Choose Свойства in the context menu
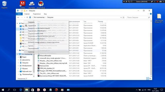 [46, 52]
